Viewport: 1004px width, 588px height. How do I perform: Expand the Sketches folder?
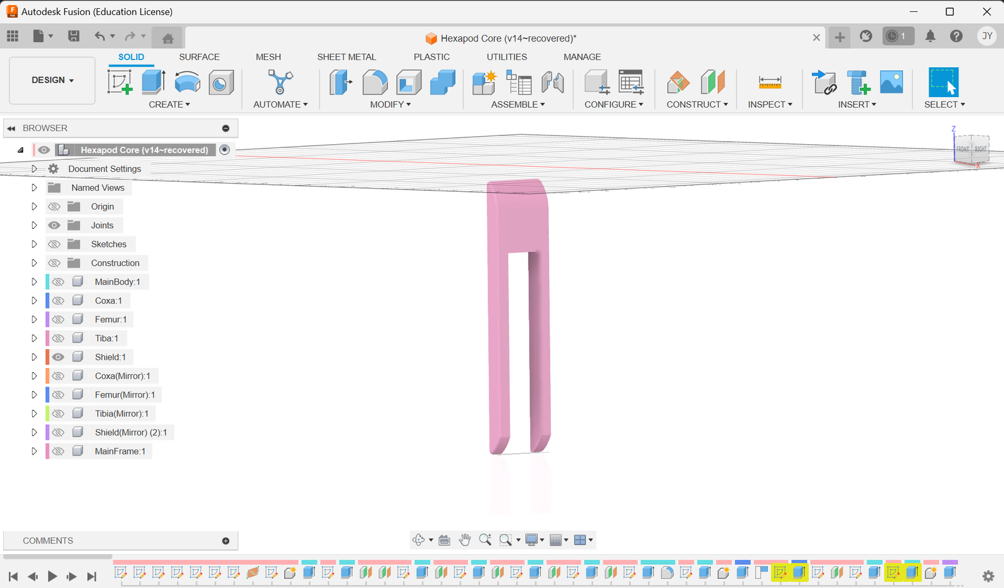click(x=34, y=244)
